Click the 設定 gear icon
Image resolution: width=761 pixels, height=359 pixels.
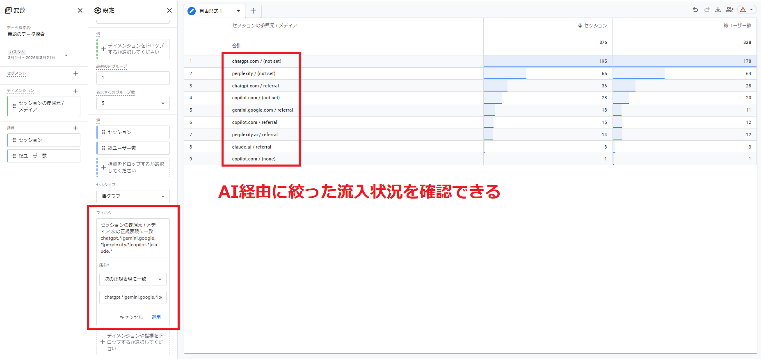(x=98, y=10)
